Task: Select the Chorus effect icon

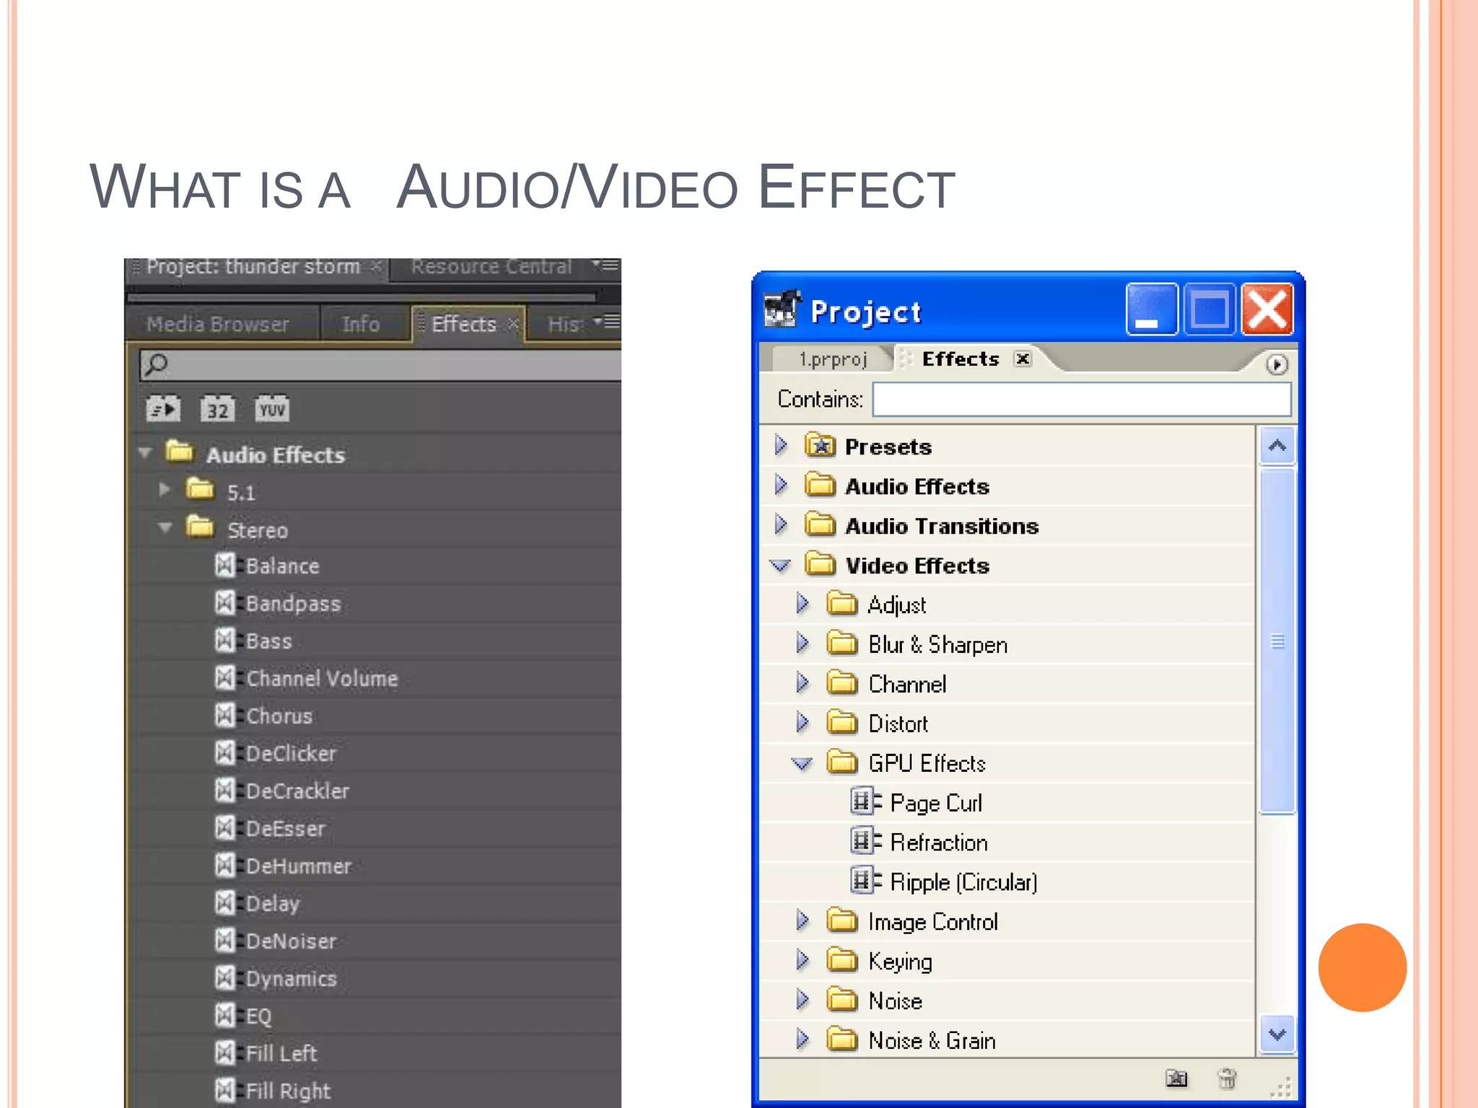Action: point(225,716)
